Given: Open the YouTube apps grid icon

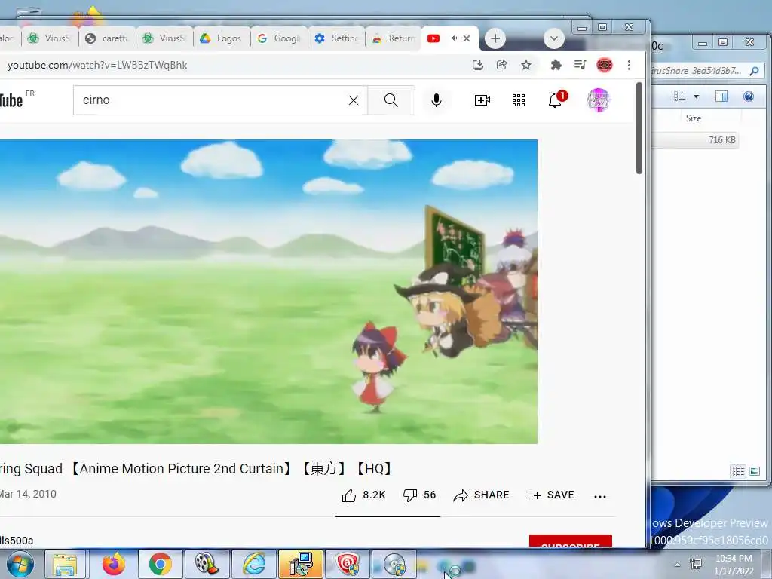Looking at the screenshot, I should 519,100.
